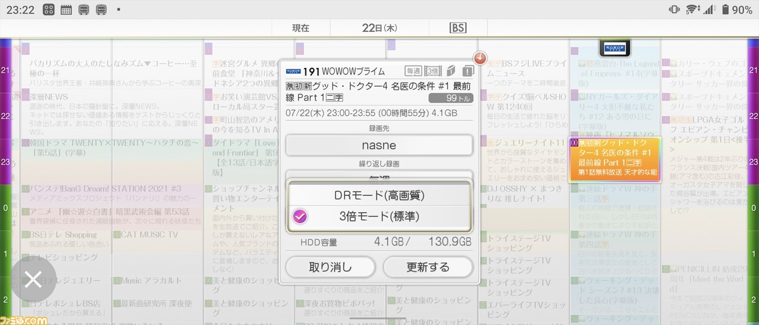Tap the Wi-Fi status icon
The height and width of the screenshot is (325, 759).
[x=692, y=9]
